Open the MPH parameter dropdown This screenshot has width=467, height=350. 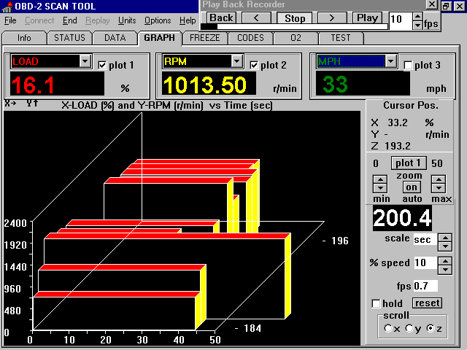390,62
